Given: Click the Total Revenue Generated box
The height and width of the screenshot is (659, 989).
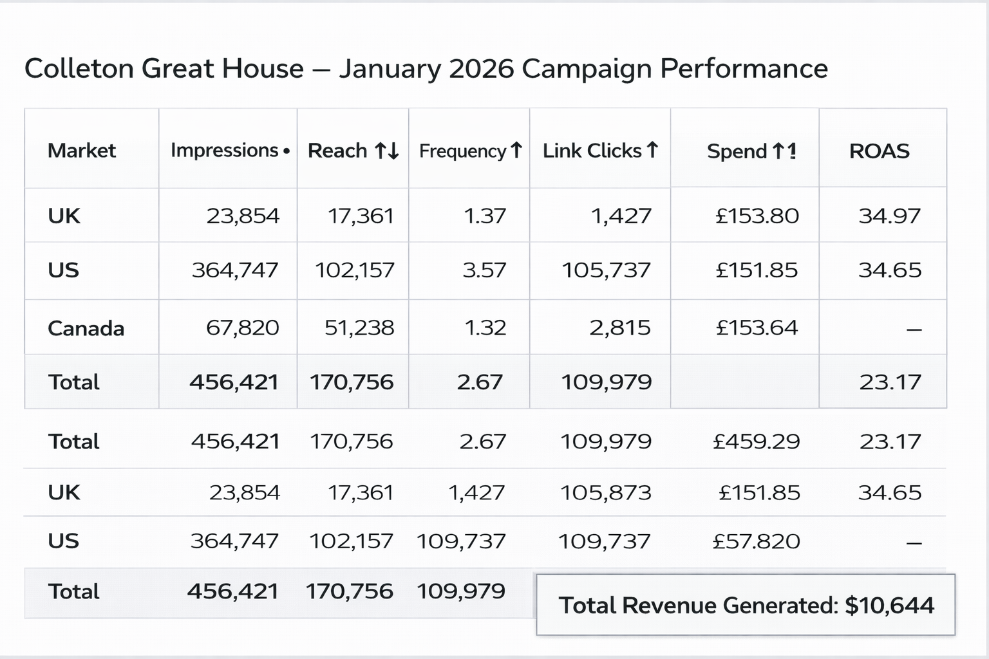Looking at the screenshot, I should click(746, 605).
